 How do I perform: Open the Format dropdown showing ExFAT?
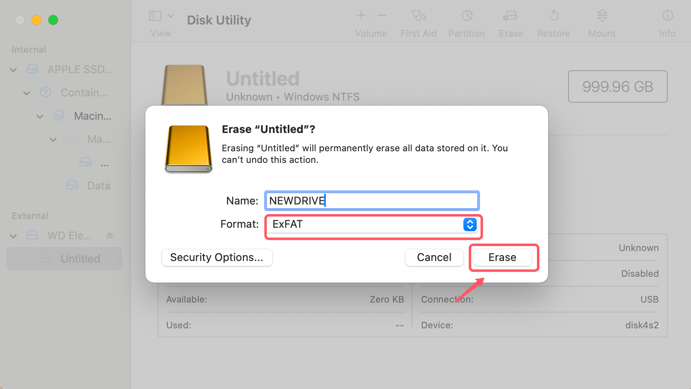pos(373,224)
